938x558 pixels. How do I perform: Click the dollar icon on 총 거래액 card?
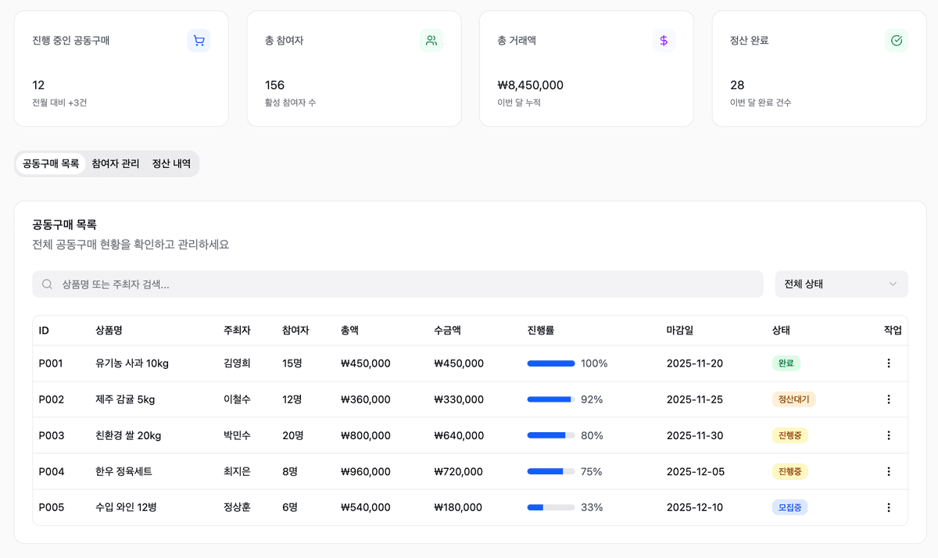click(x=664, y=41)
